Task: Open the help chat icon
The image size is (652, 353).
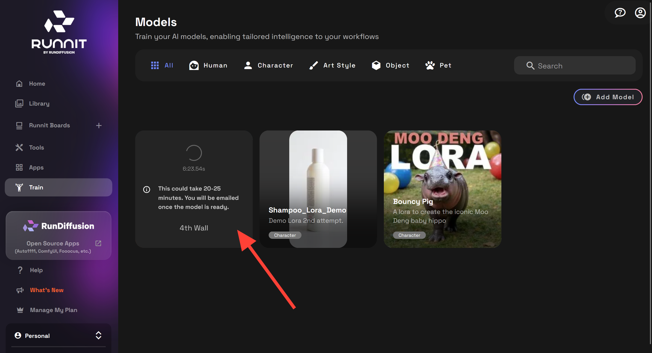Action: point(620,13)
